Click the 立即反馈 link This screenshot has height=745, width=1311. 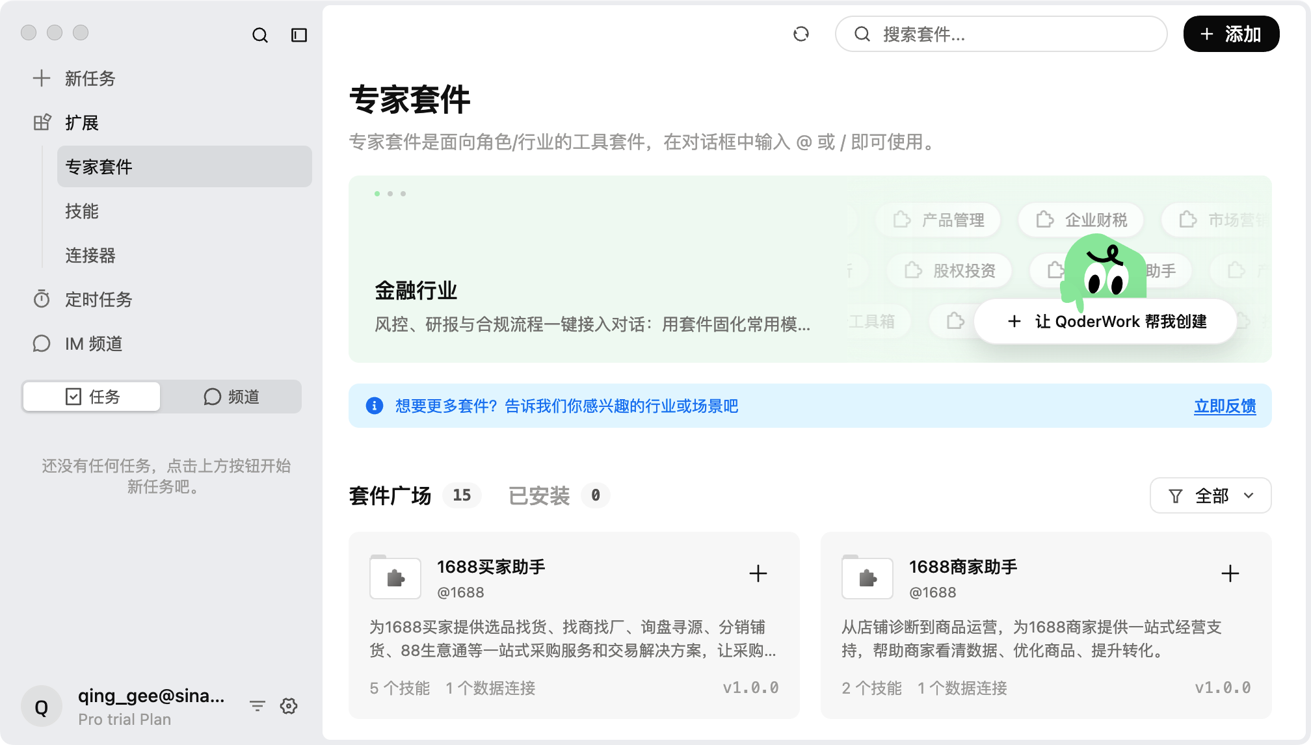(x=1225, y=406)
